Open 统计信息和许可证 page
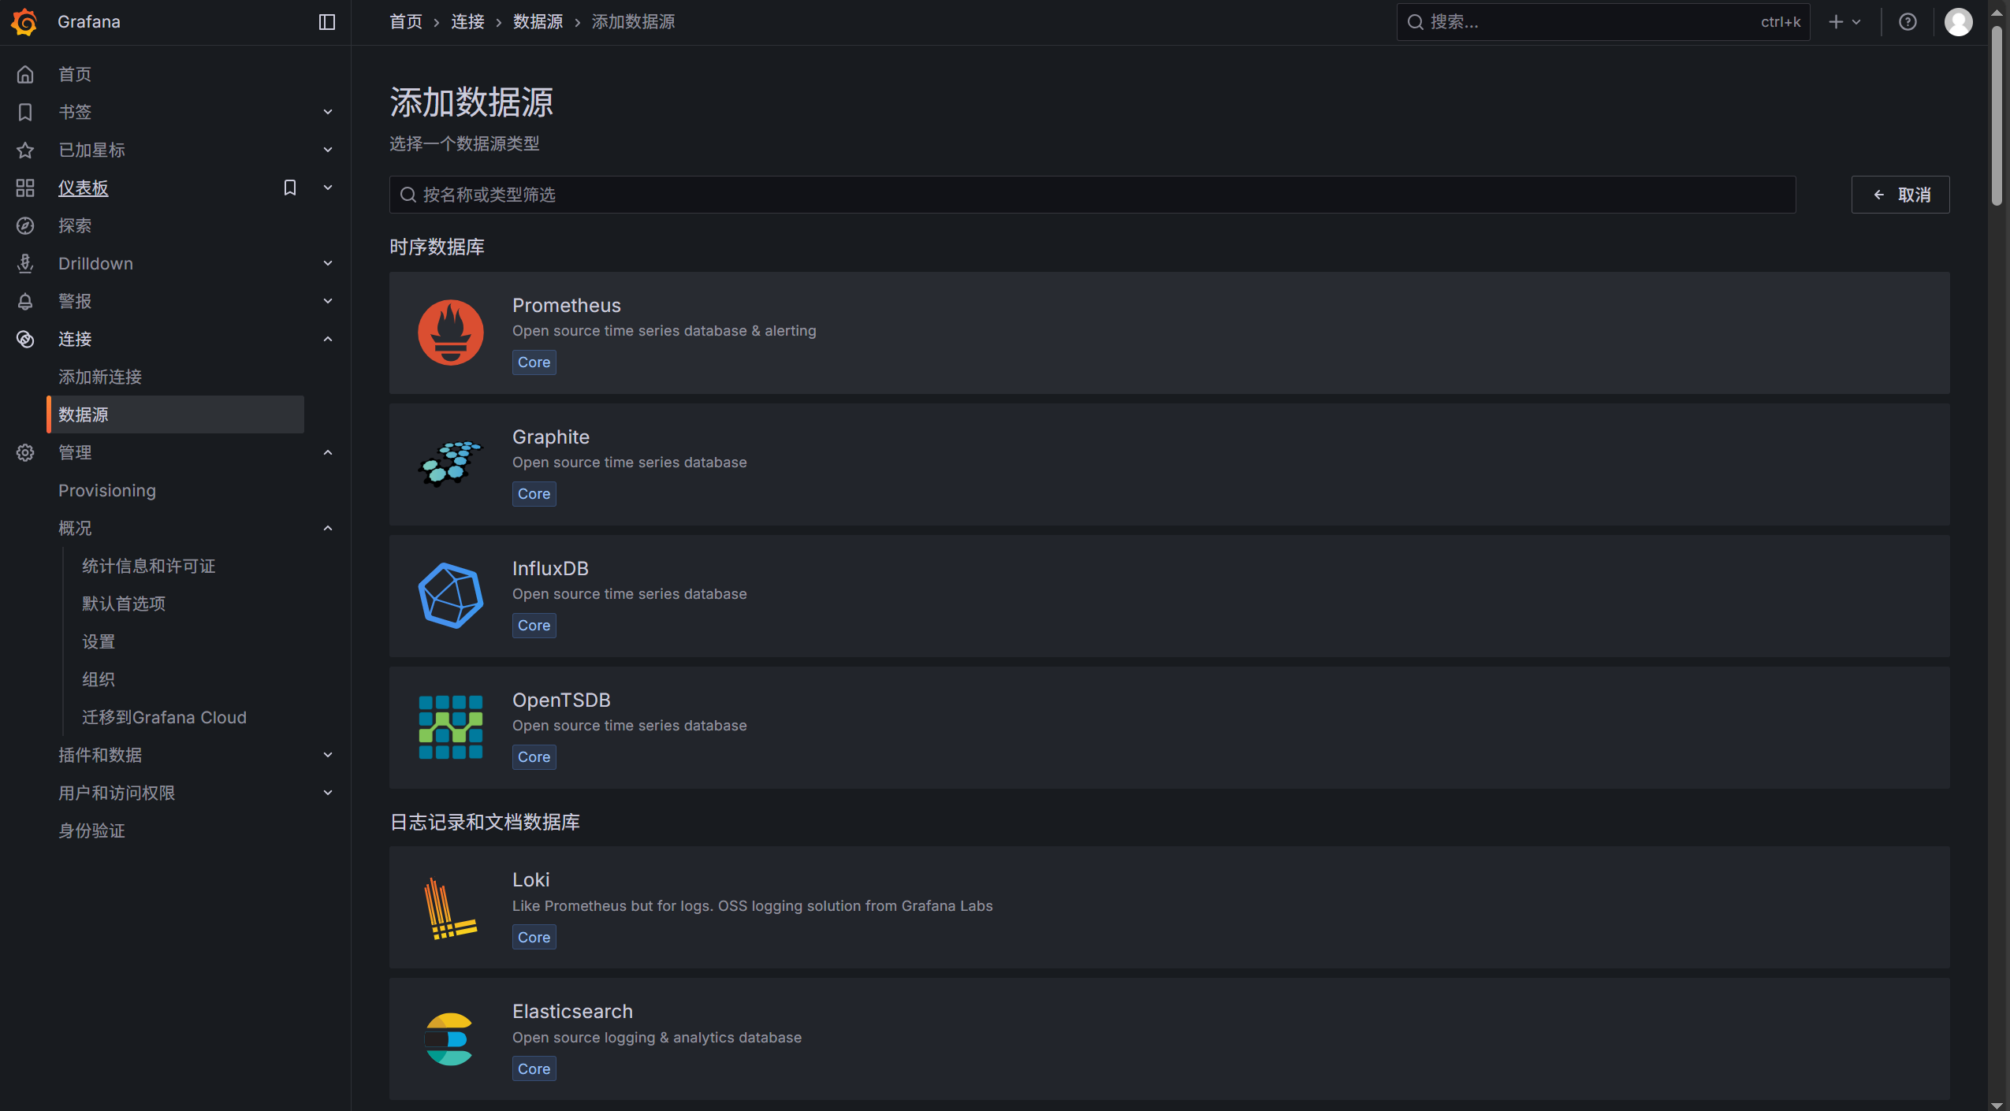2010x1111 pixels. click(x=148, y=566)
